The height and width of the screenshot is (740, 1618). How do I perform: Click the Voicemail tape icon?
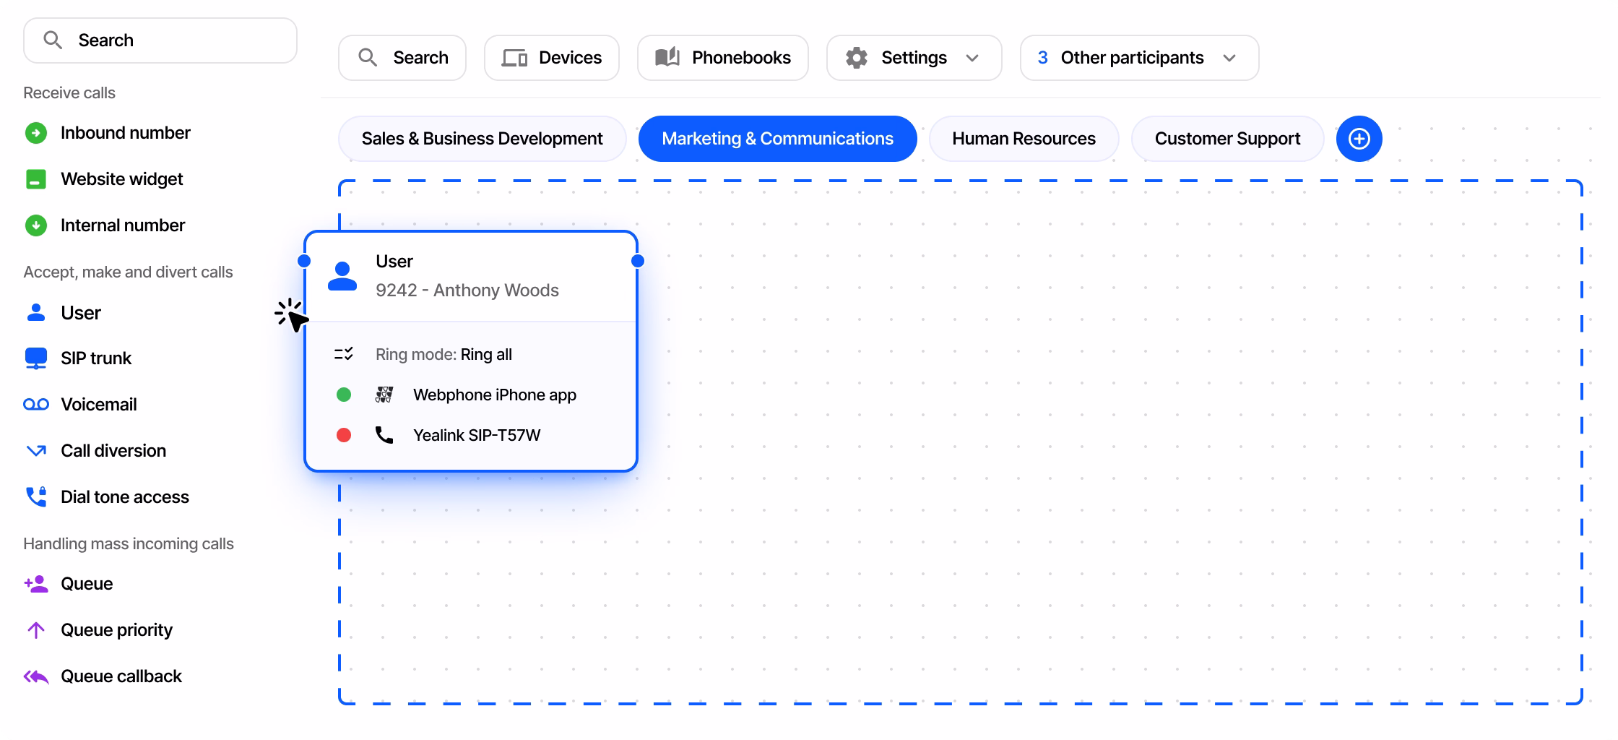coord(36,405)
